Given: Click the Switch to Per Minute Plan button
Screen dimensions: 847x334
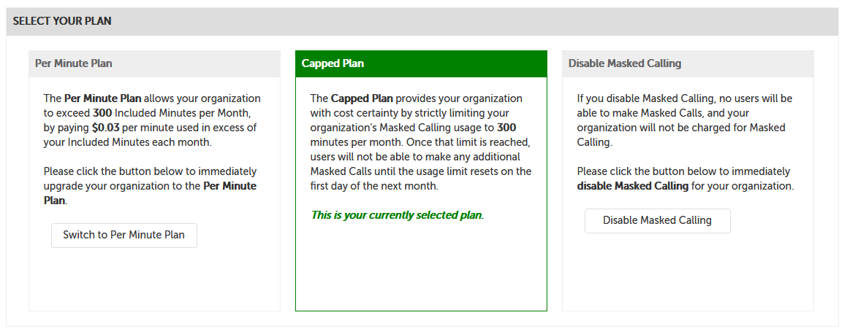Looking at the screenshot, I should coord(124,235).
